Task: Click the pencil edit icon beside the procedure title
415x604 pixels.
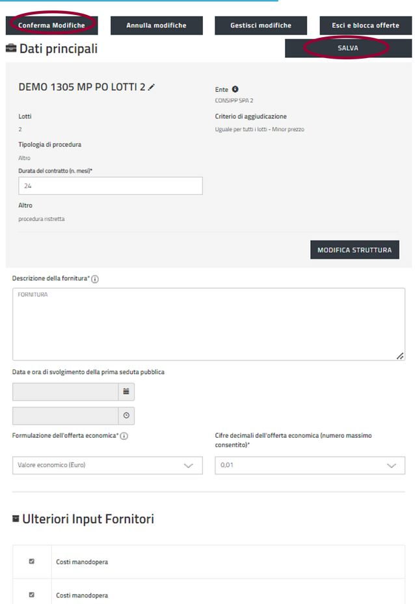Action: [152, 87]
